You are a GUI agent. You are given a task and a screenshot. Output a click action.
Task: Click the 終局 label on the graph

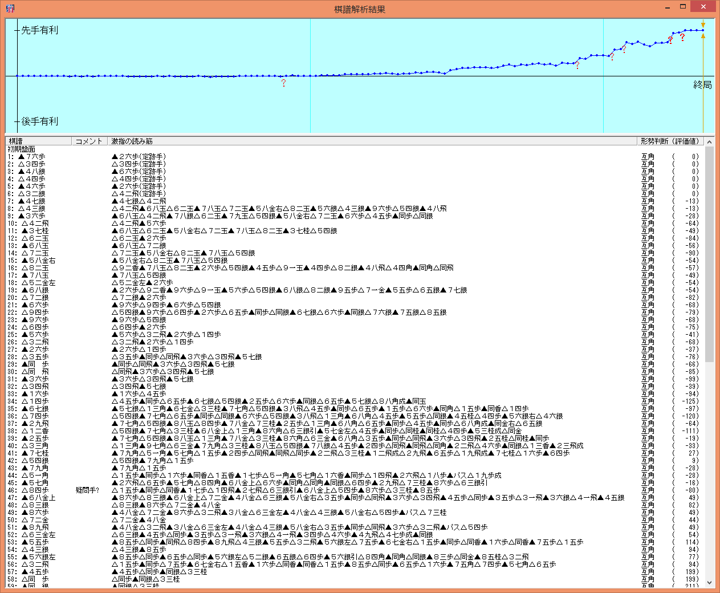[702, 85]
